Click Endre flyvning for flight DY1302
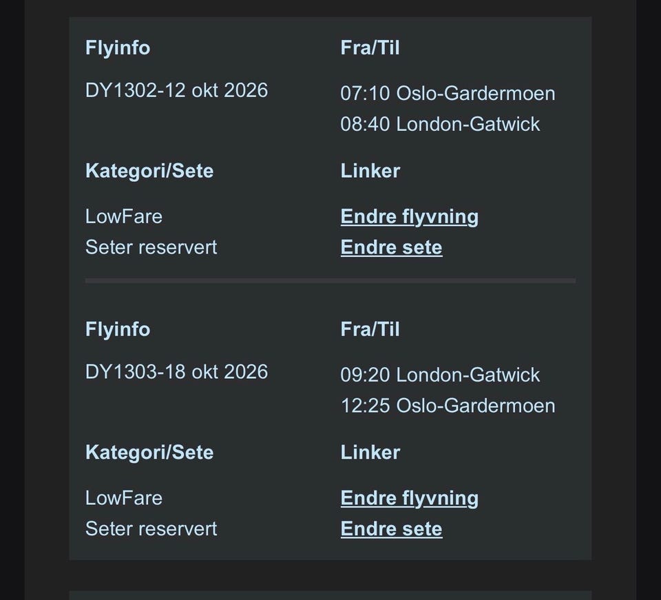 click(409, 217)
